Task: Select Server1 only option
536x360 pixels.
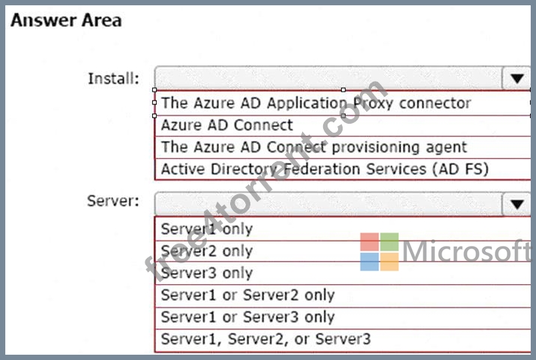Action: tap(343, 229)
